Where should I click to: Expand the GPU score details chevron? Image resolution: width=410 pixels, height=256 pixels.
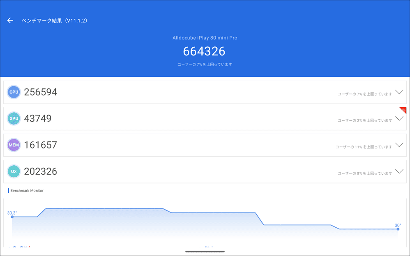click(399, 118)
